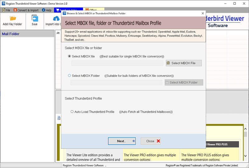This screenshot has height=168, width=249.
Task: Click the Next button in the dialog
Action: [122, 141]
